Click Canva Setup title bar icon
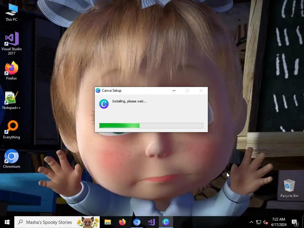This screenshot has width=304, height=228. tap(98, 91)
